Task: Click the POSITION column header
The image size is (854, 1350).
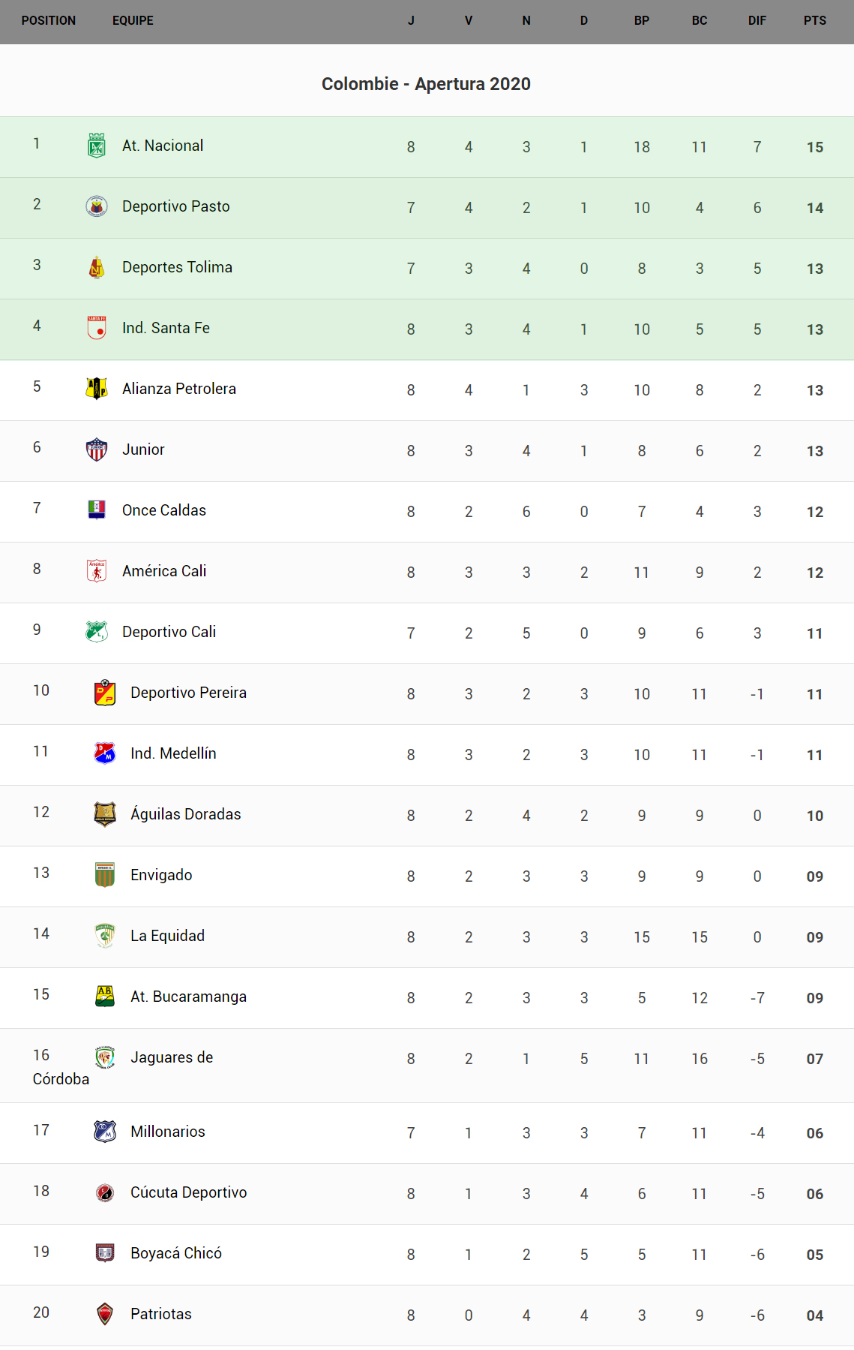Action: [49, 21]
